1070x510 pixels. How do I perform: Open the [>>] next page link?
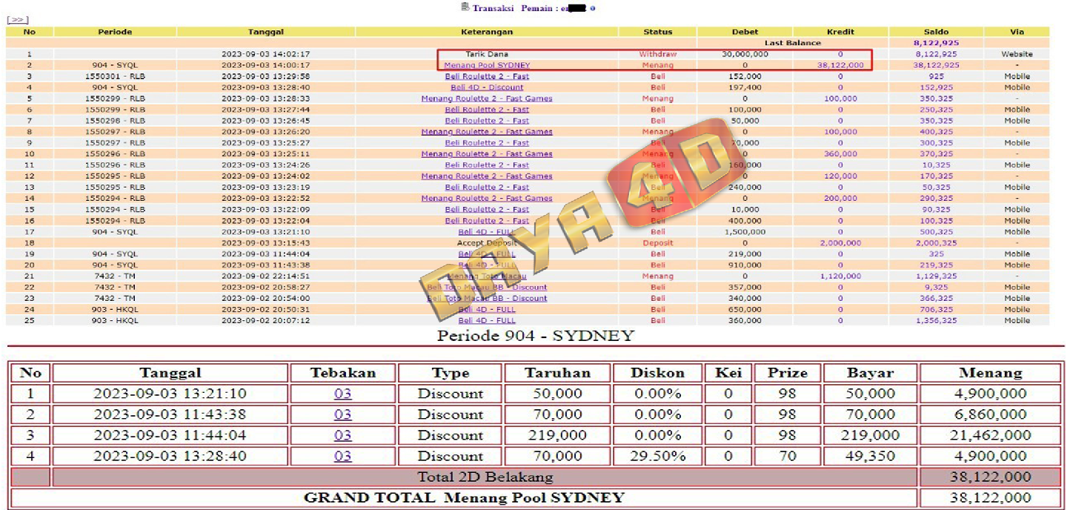tap(17, 20)
